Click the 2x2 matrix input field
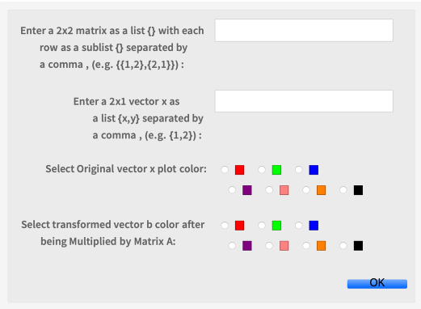The image size is (421, 309). [304, 30]
